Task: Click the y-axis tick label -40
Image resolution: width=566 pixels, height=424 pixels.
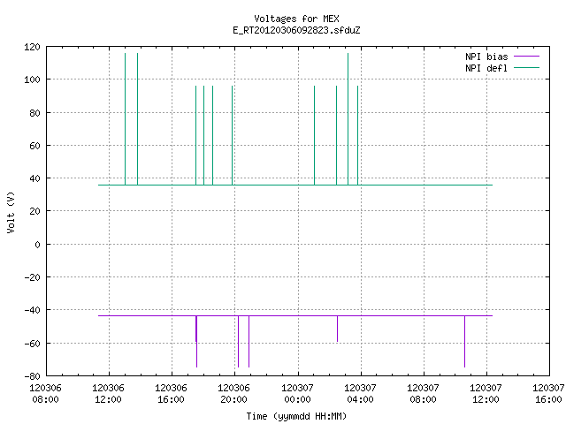Action: click(32, 310)
